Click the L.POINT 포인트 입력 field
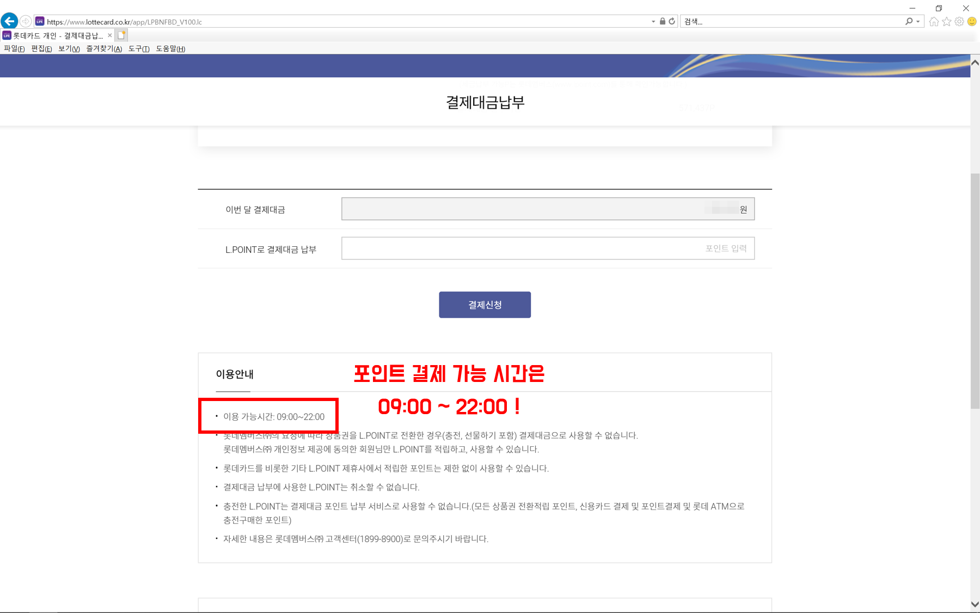The image size is (980, 613). click(548, 248)
